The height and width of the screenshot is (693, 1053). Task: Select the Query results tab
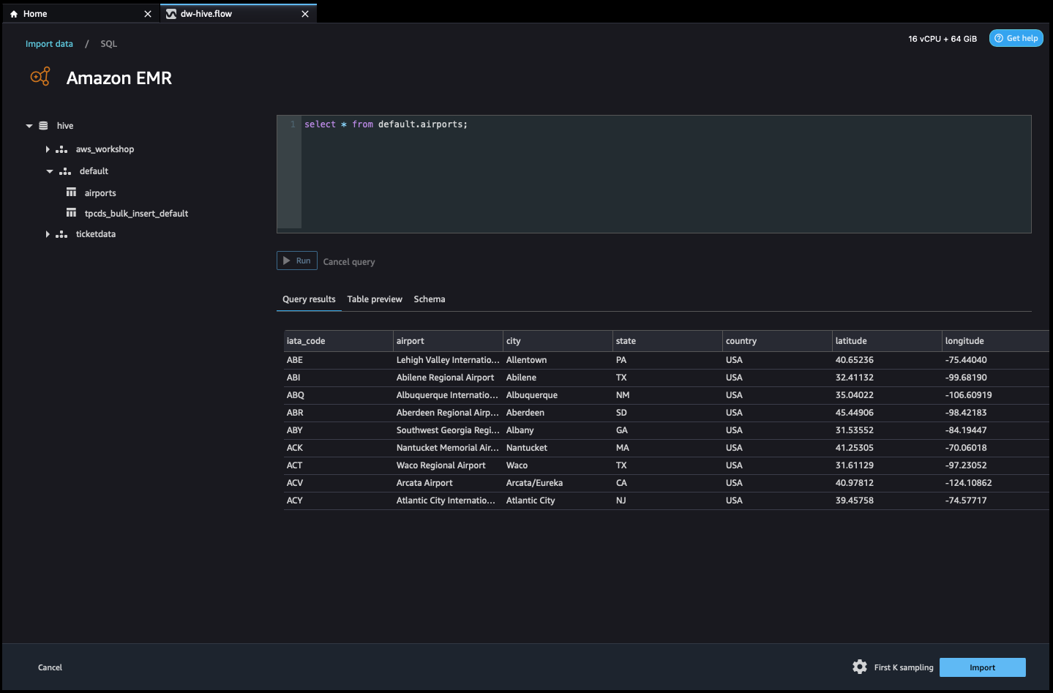pos(309,299)
